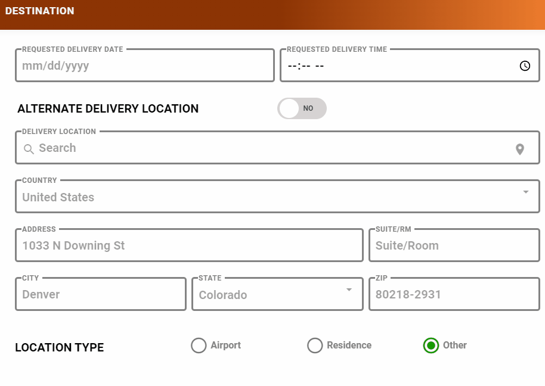Click the map pin icon to choose location
Screen dimensions: 545x386
tap(519, 148)
